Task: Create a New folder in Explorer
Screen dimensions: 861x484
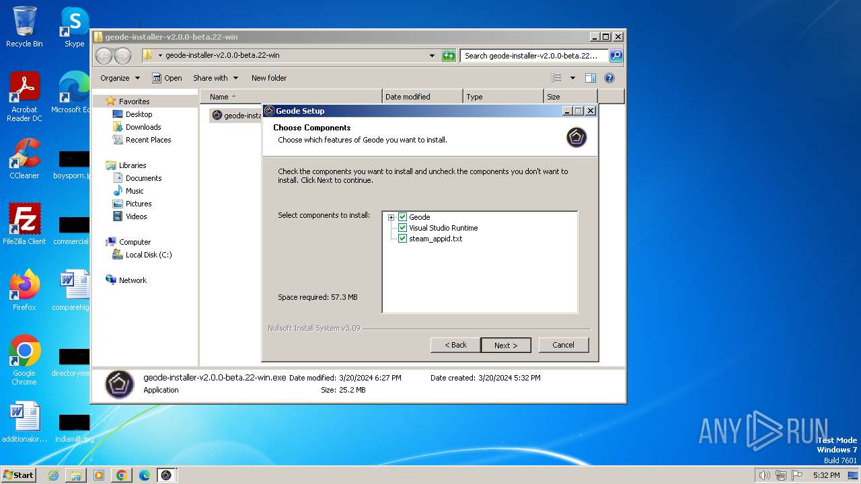Action: tap(269, 78)
